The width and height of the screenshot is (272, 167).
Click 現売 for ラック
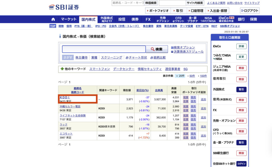tap(193, 125)
